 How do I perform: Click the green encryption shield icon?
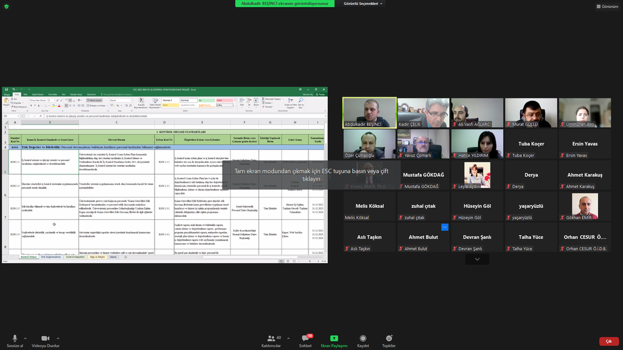7,6
